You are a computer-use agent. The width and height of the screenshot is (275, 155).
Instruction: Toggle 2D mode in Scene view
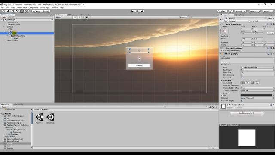click(75, 17)
